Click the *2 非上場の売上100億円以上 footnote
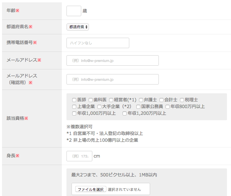The width and height of the screenshot is (231, 196). click(x=102, y=140)
